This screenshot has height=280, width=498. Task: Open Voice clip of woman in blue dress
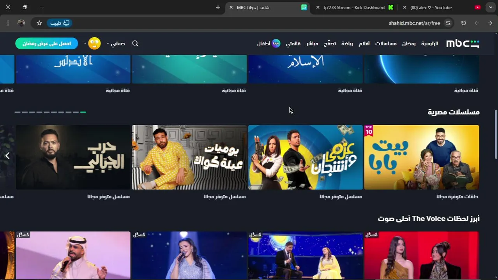tap(189, 255)
